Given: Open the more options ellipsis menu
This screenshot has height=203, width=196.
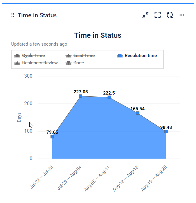Looking at the screenshot, I should pos(182,15).
